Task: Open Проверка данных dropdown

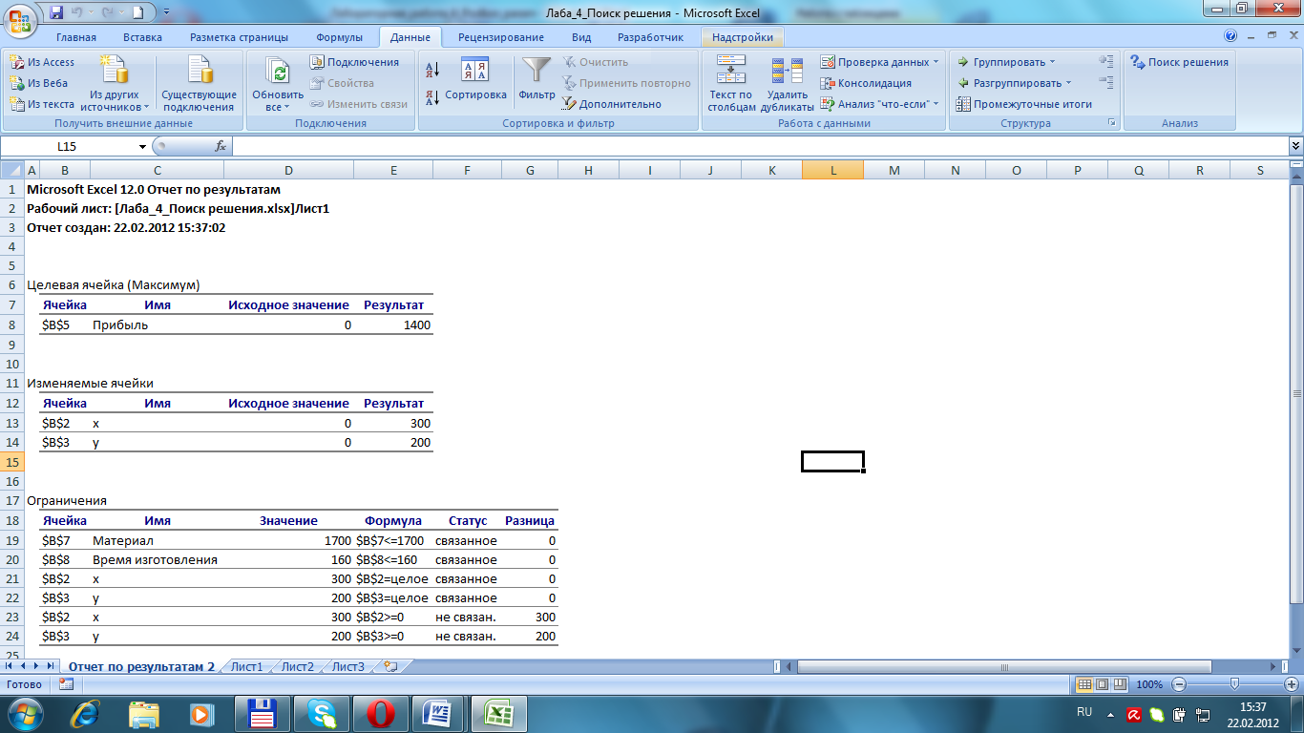Action: [879, 62]
